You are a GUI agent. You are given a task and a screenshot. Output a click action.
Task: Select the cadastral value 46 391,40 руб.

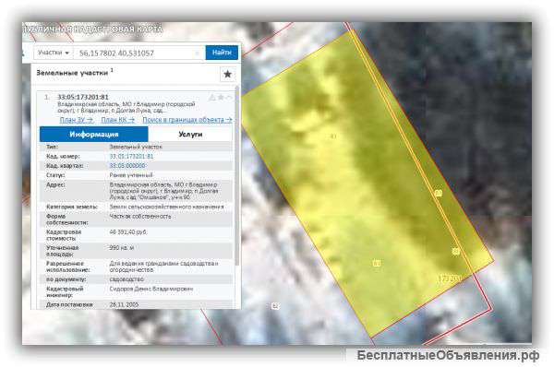click(x=128, y=231)
